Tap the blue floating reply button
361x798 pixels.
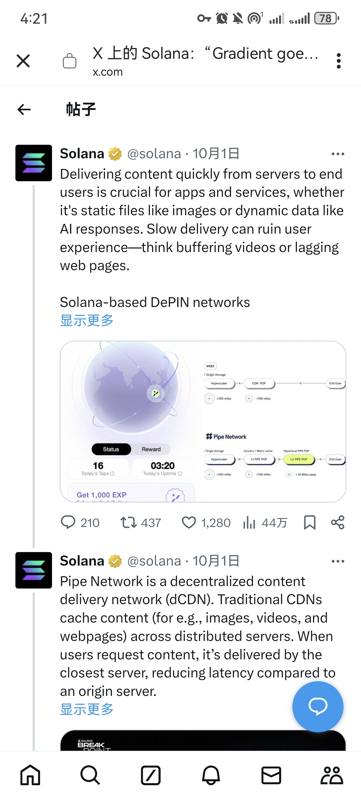(x=318, y=706)
